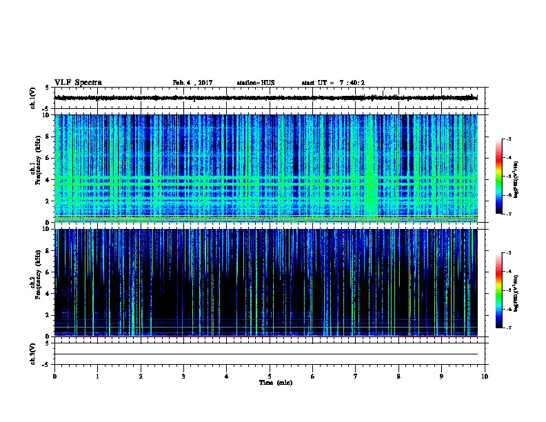
Task: Click the log(PSD) label beside the ch.2 colorbar
Action: pyautogui.click(x=516, y=294)
